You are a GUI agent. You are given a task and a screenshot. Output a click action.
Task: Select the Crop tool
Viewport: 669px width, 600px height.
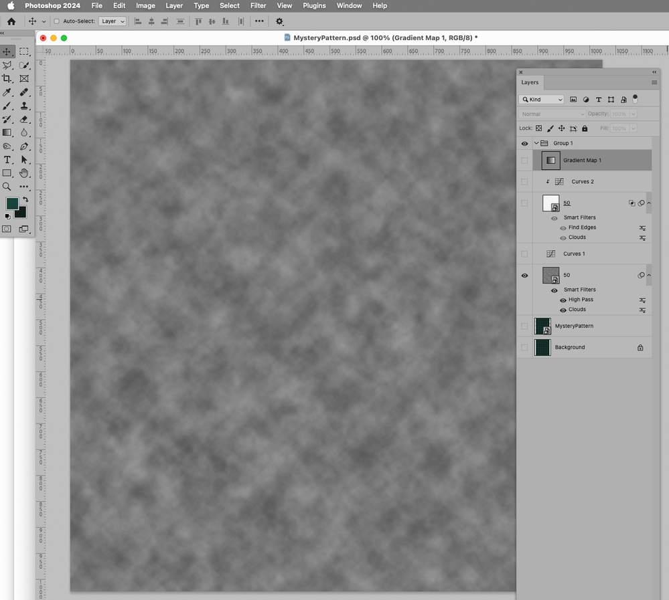[8, 78]
